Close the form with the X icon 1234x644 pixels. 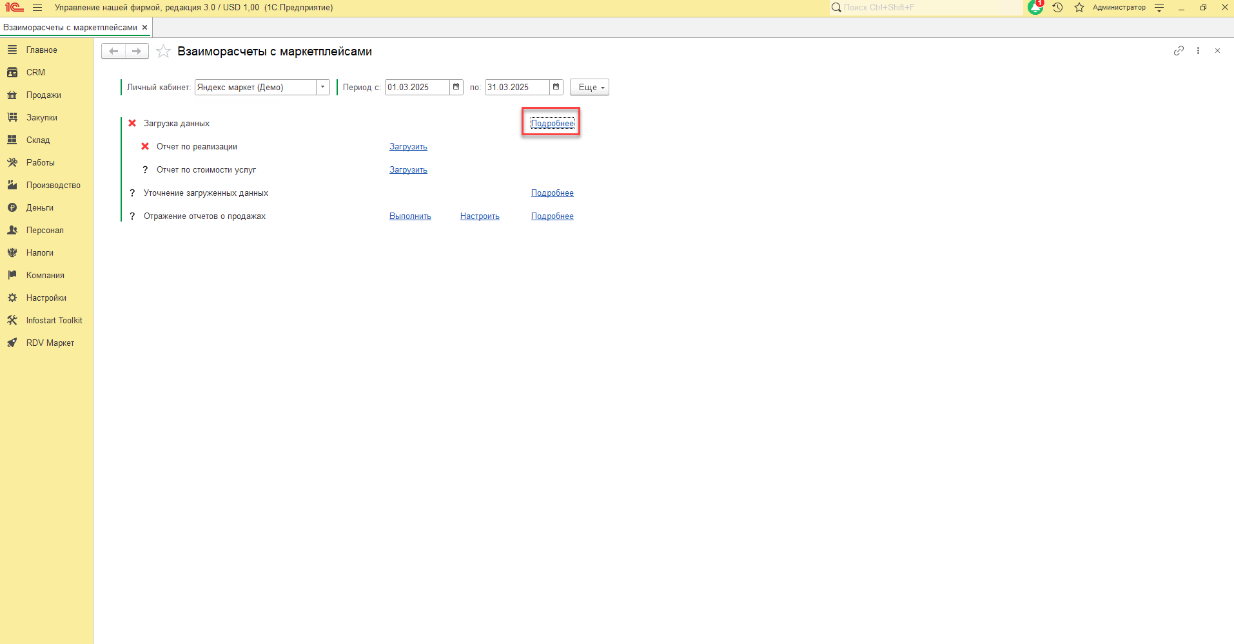point(1218,51)
